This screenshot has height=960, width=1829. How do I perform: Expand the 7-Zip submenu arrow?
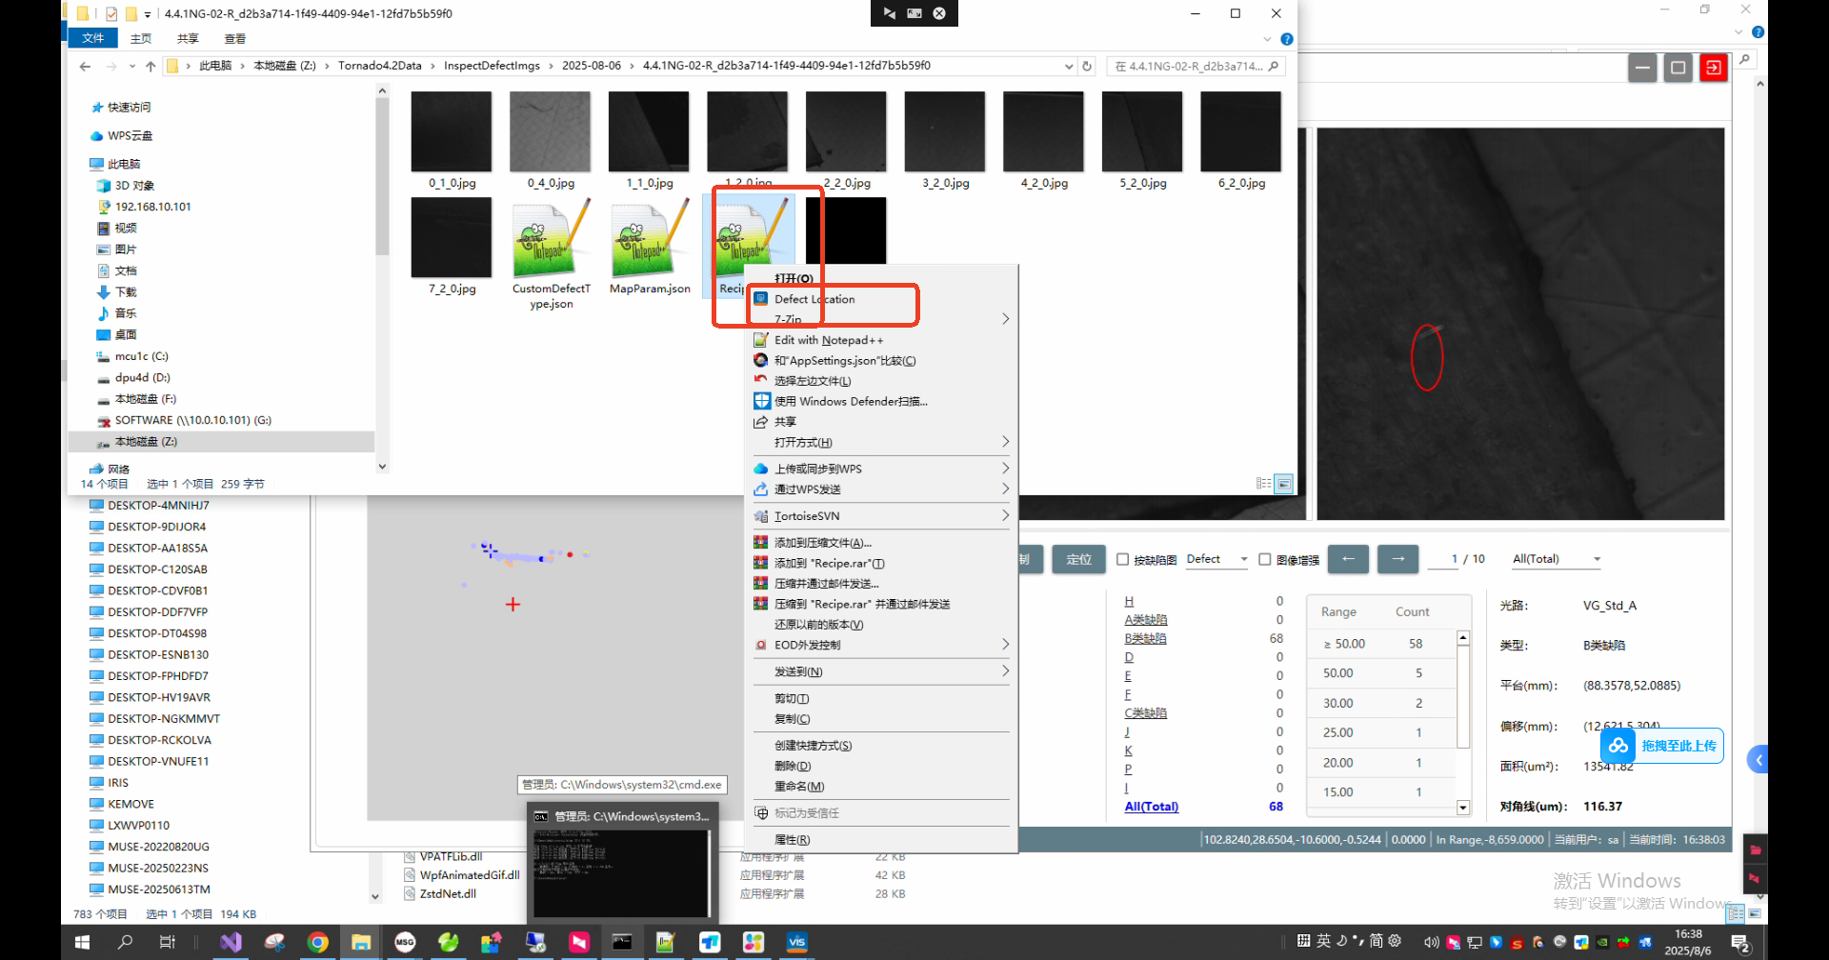(1005, 319)
